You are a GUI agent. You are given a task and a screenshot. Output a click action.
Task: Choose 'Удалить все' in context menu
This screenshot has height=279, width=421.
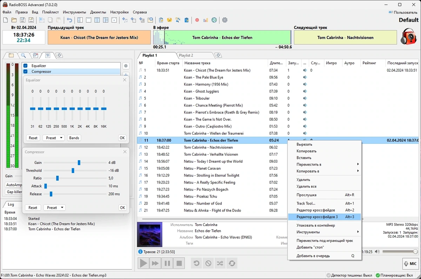coord(324,186)
